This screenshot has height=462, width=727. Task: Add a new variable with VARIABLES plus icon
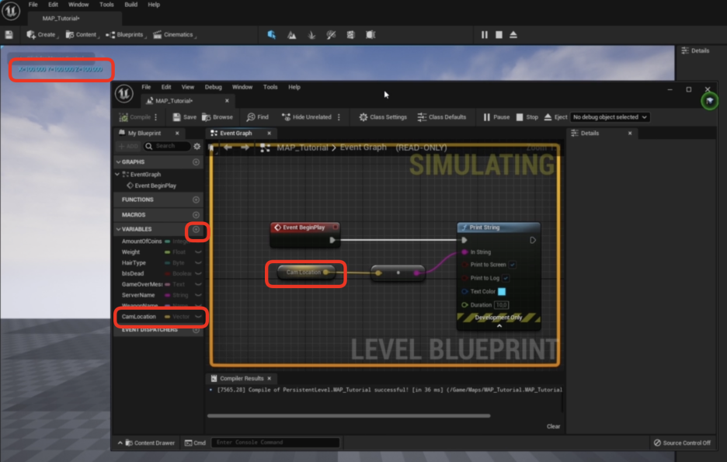pos(197,229)
